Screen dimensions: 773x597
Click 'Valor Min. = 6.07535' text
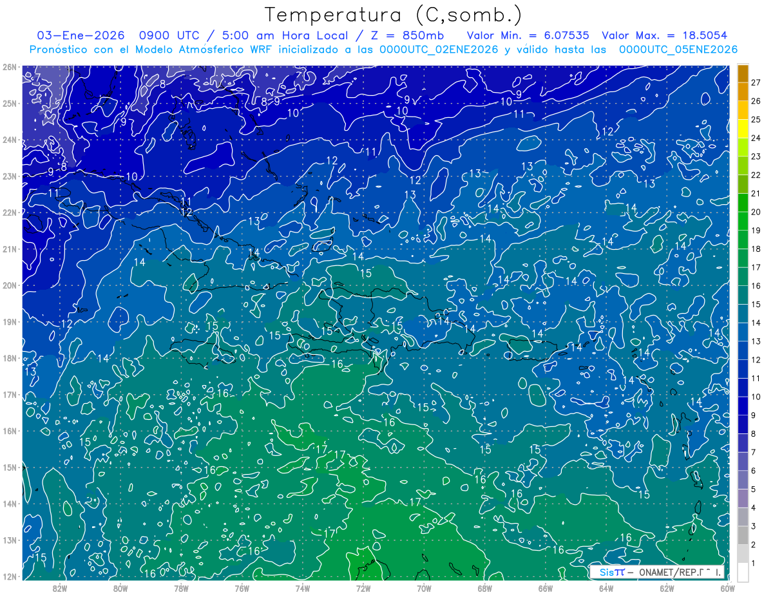point(528,35)
